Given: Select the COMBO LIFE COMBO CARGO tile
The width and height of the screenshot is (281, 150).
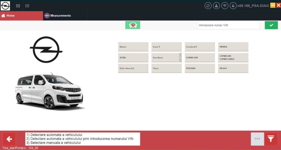Looking at the screenshot, I should (233, 58).
